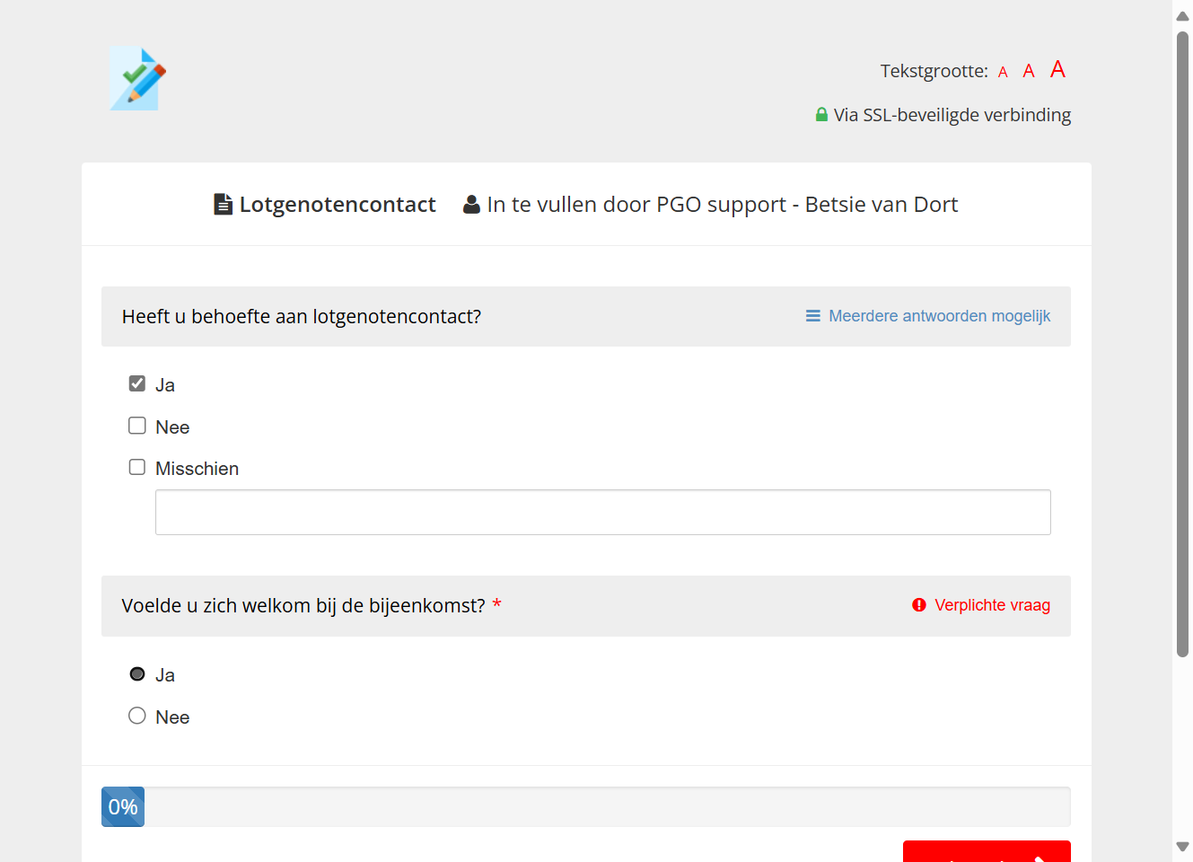Image resolution: width=1193 pixels, height=862 pixels.
Task: Click question 'Heeft u behoefte aan lotgenotencontact?'
Action: coord(302,317)
